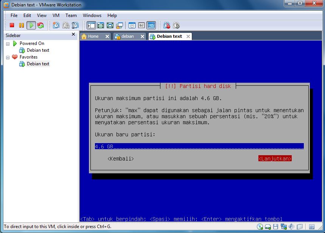Open the Team menu
This screenshot has width=325, height=233.
pos(71,15)
